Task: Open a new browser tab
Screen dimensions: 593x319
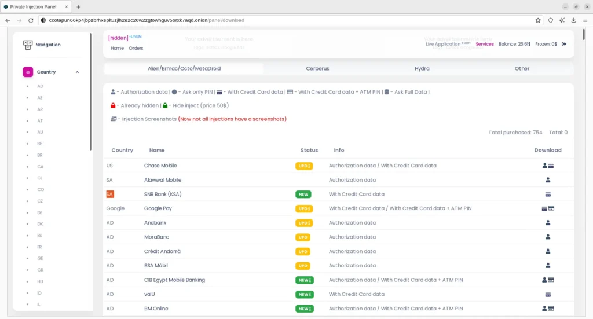Action: tap(79, 7)
